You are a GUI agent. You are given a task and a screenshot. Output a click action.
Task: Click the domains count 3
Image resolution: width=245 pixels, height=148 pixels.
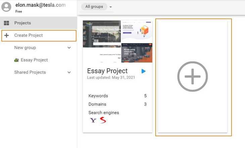[x=145, y=104]
